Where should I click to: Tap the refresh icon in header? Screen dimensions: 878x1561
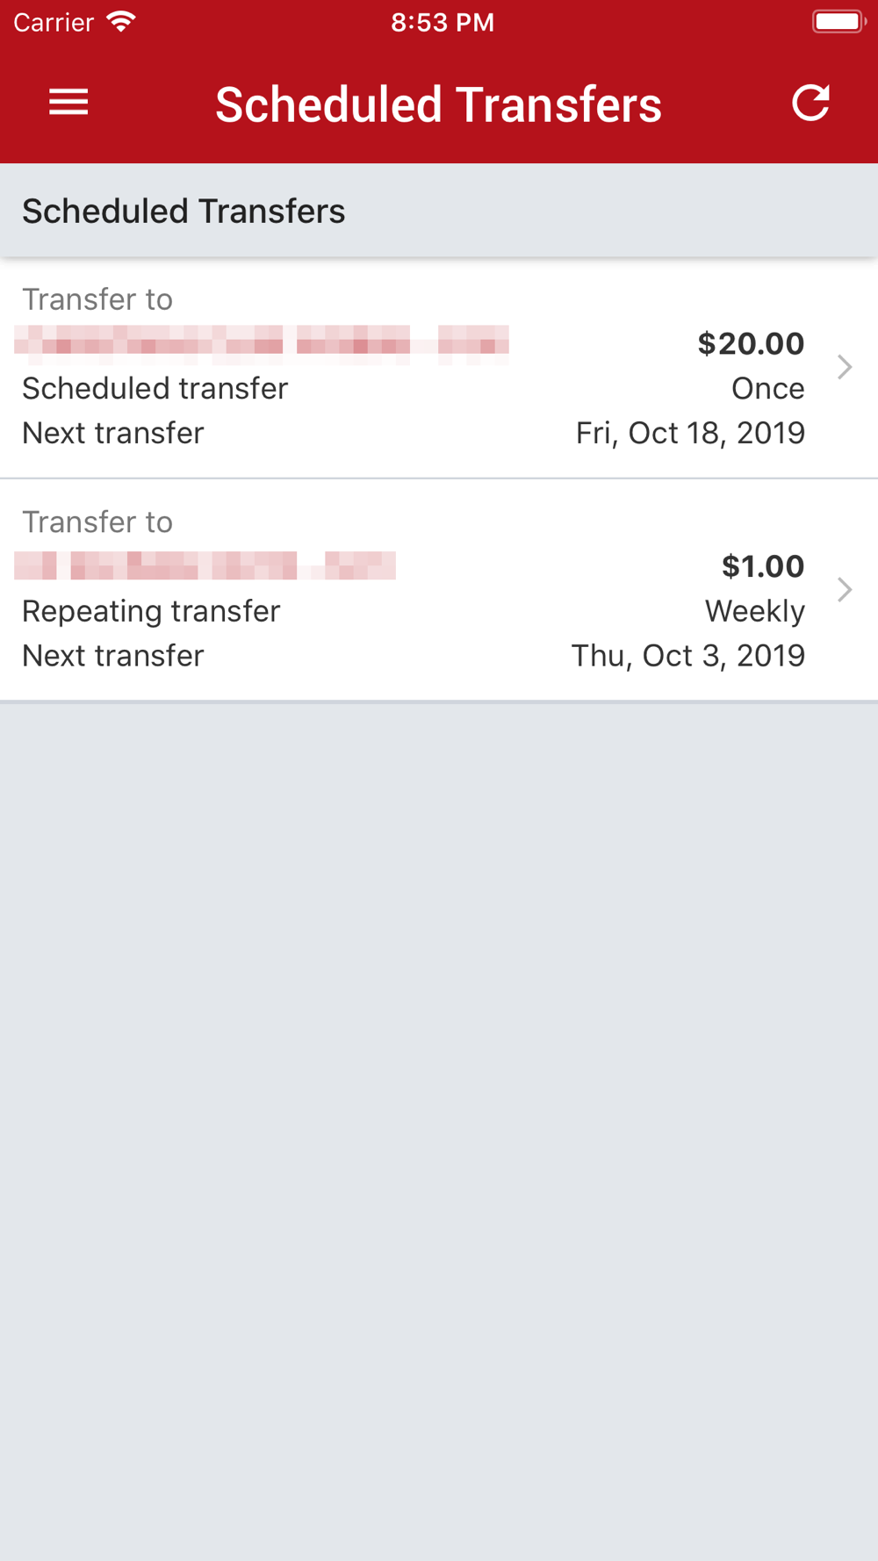pos(810,103)
